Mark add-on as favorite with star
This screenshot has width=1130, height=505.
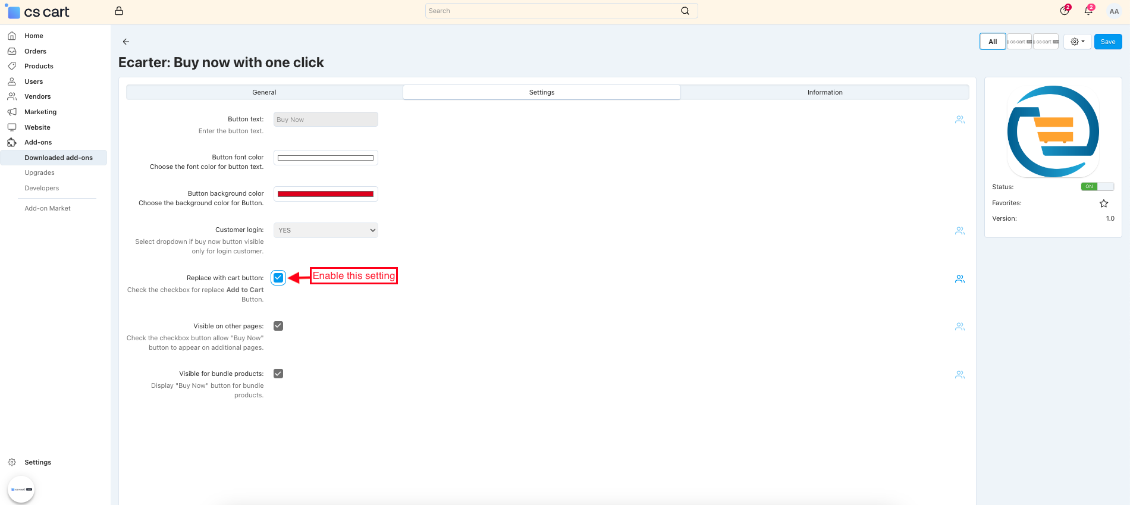[x=1104, y=203]
